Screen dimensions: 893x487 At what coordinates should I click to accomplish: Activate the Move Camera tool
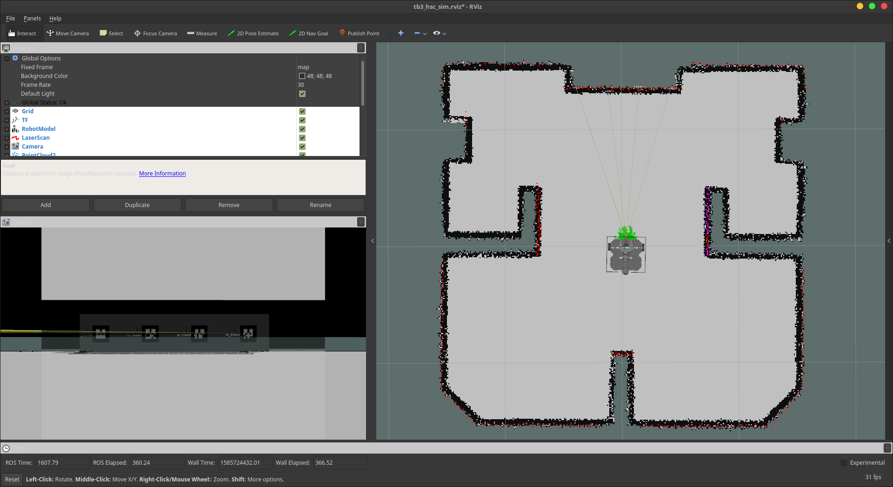(x=67, y=33)
